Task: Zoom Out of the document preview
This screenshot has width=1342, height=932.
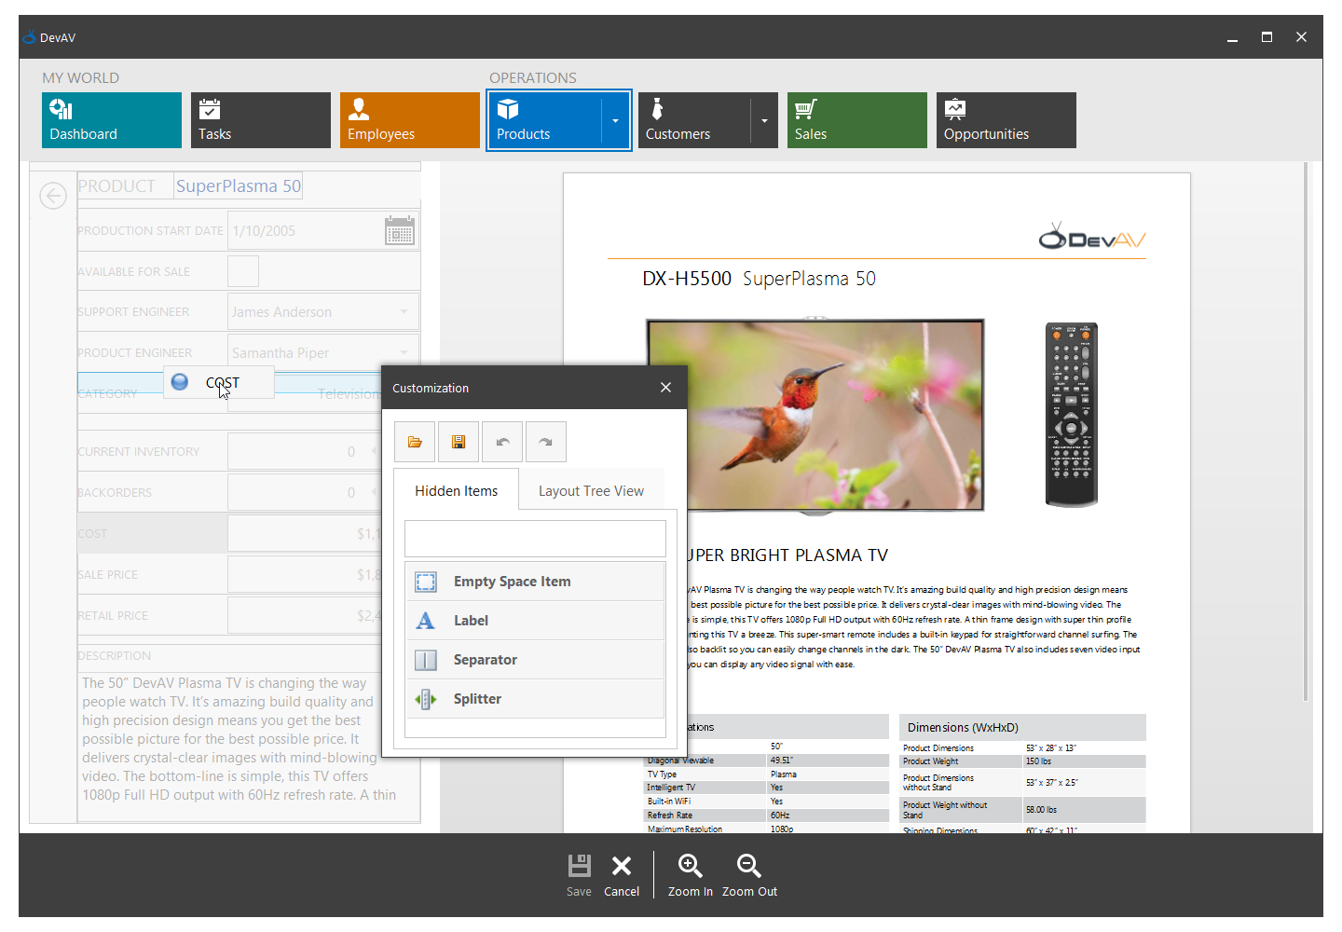Action: tap(749, 875)
